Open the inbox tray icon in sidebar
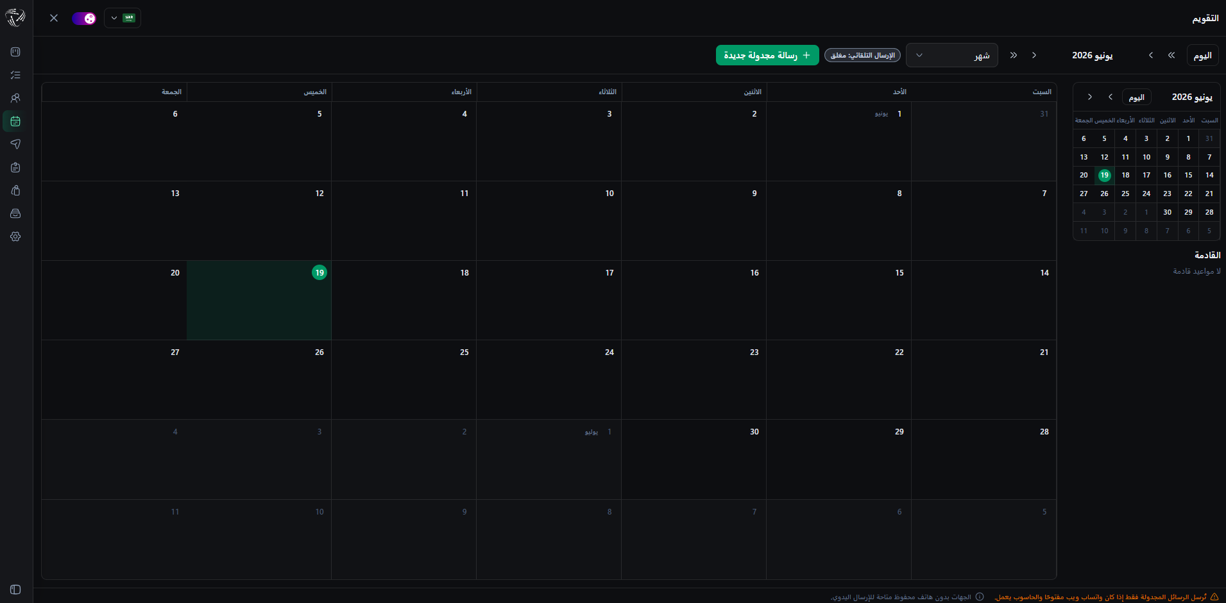Image resolution: width=1226 pixels, height=603 pixels. pos(15,213)
